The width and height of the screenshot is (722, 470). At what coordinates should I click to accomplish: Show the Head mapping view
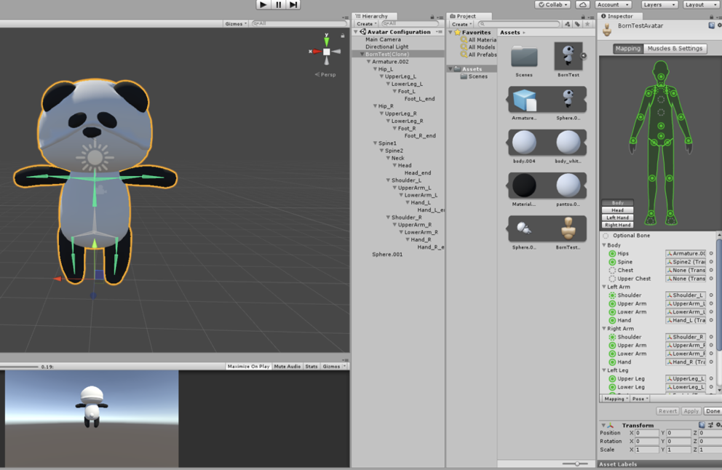(x=617, y=210)
